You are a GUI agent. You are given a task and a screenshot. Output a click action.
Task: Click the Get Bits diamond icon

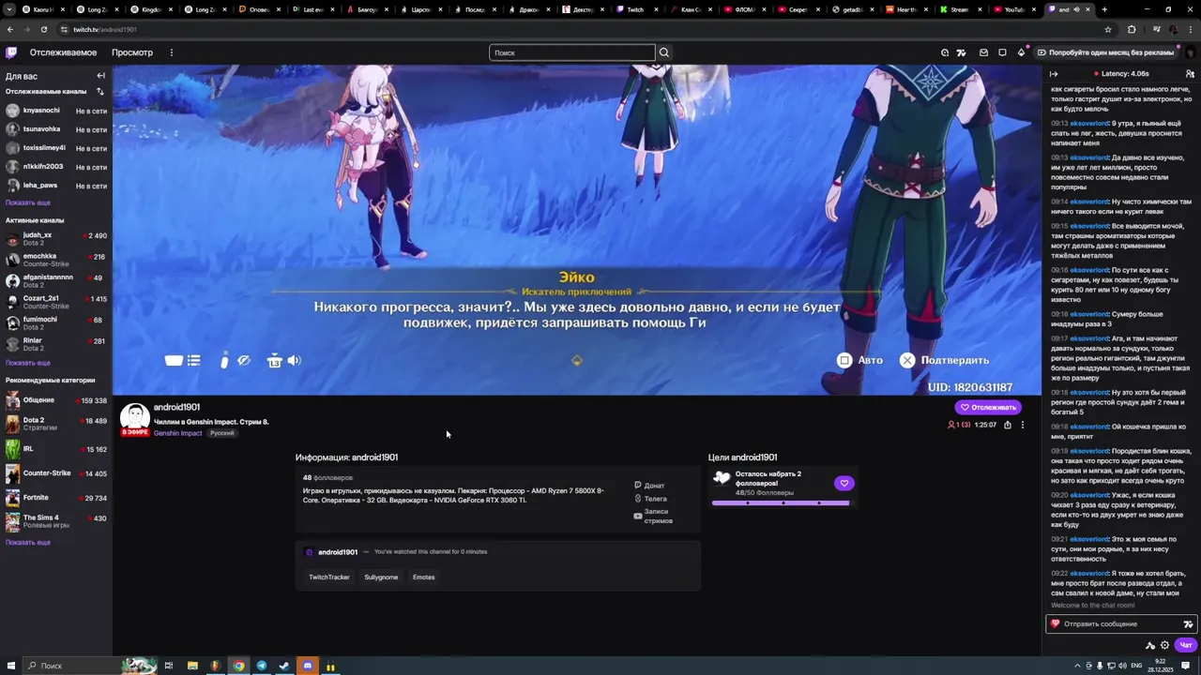pos(1021,52)
